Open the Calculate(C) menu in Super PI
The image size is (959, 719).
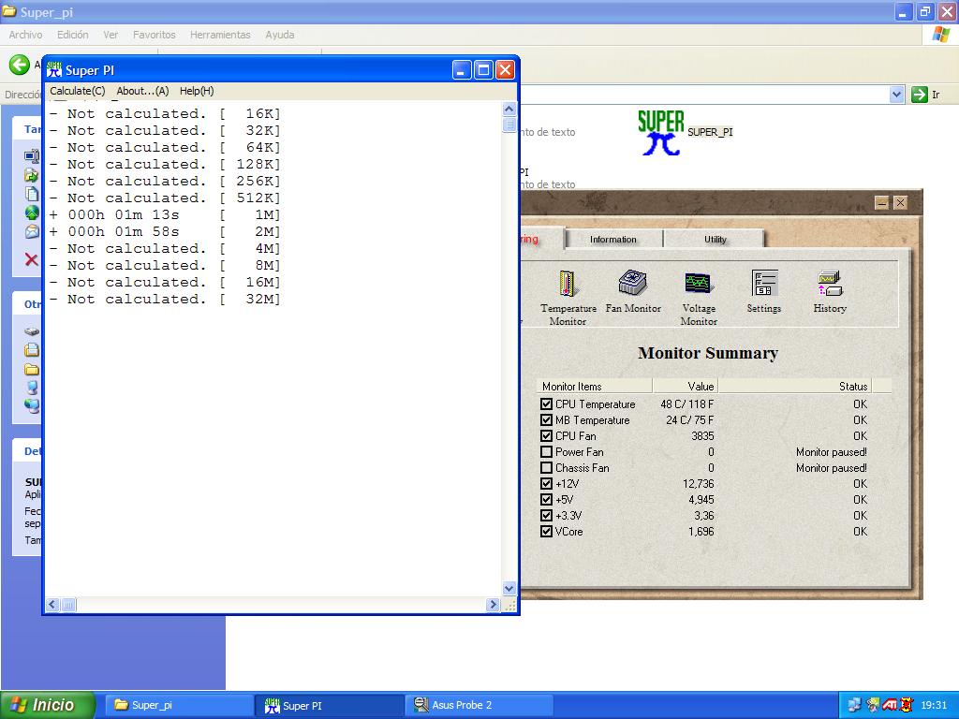78,91
